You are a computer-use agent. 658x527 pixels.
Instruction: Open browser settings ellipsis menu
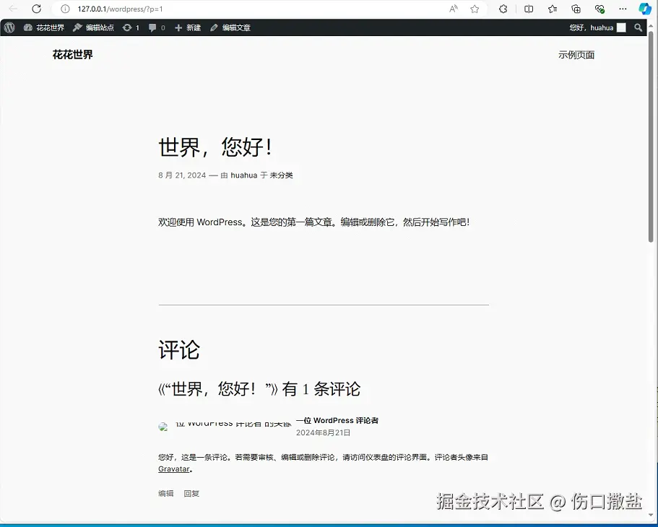coord(623,9)
